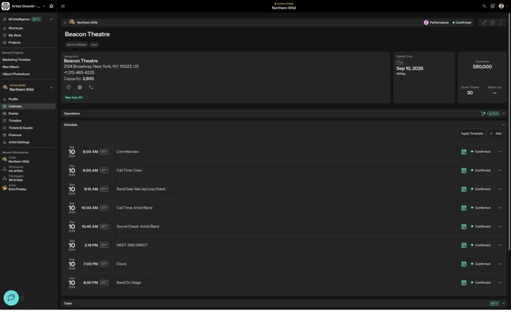
Task: Click Add button in Schedule
Action: [x=495, y=133]
